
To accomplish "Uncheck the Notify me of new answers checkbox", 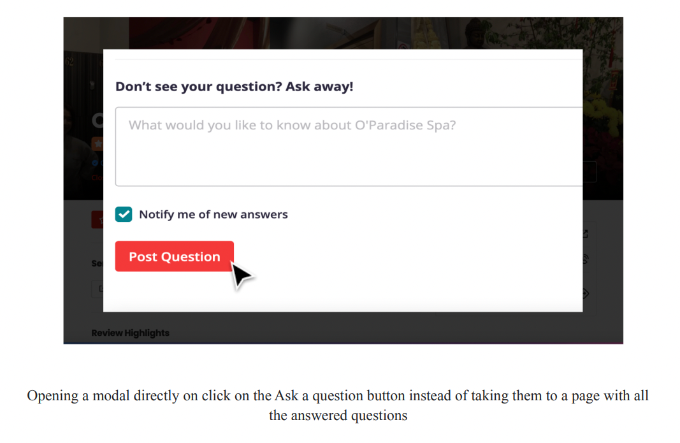I will (x=124, y=214).
